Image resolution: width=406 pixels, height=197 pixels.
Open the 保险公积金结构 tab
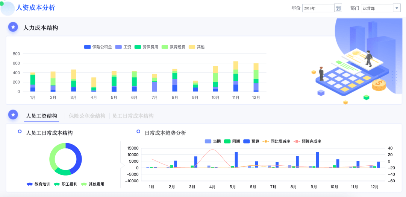tap(87, 116)
